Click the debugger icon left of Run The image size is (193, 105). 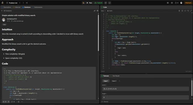coord(83,3)
